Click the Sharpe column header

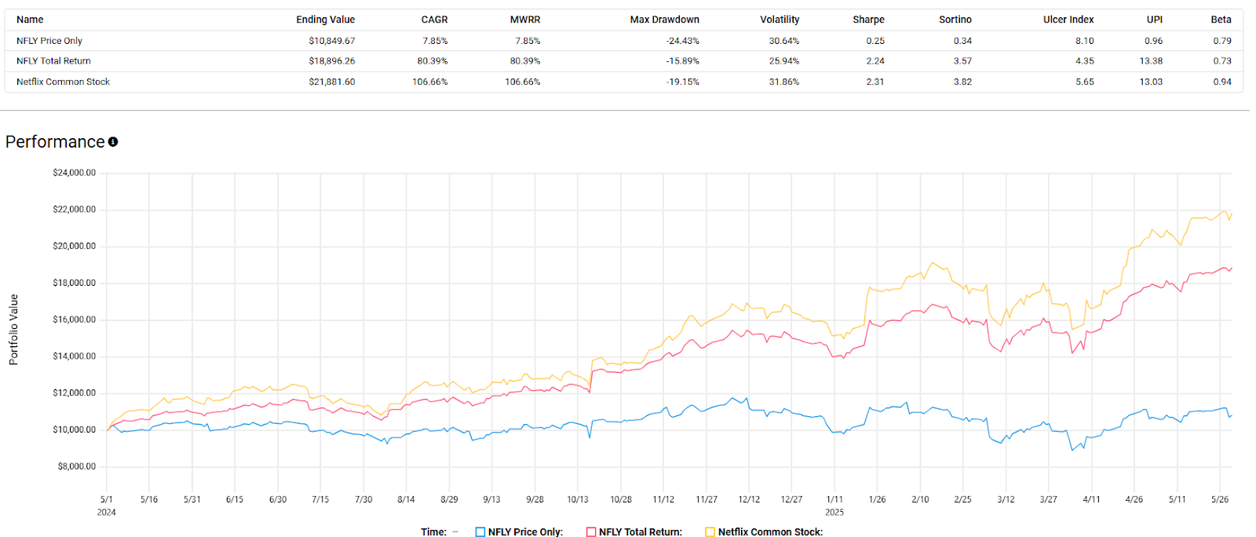(x=869, y=20)
